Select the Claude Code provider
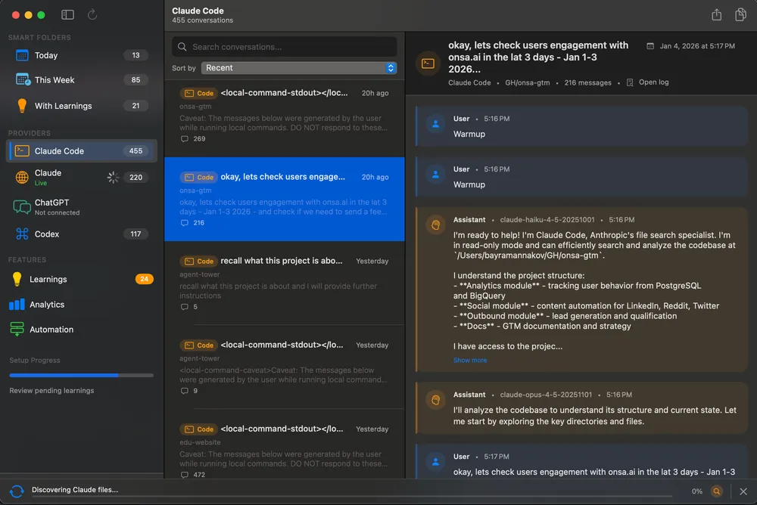This screenshot has width=757, height=505. [x=81, y=151]
